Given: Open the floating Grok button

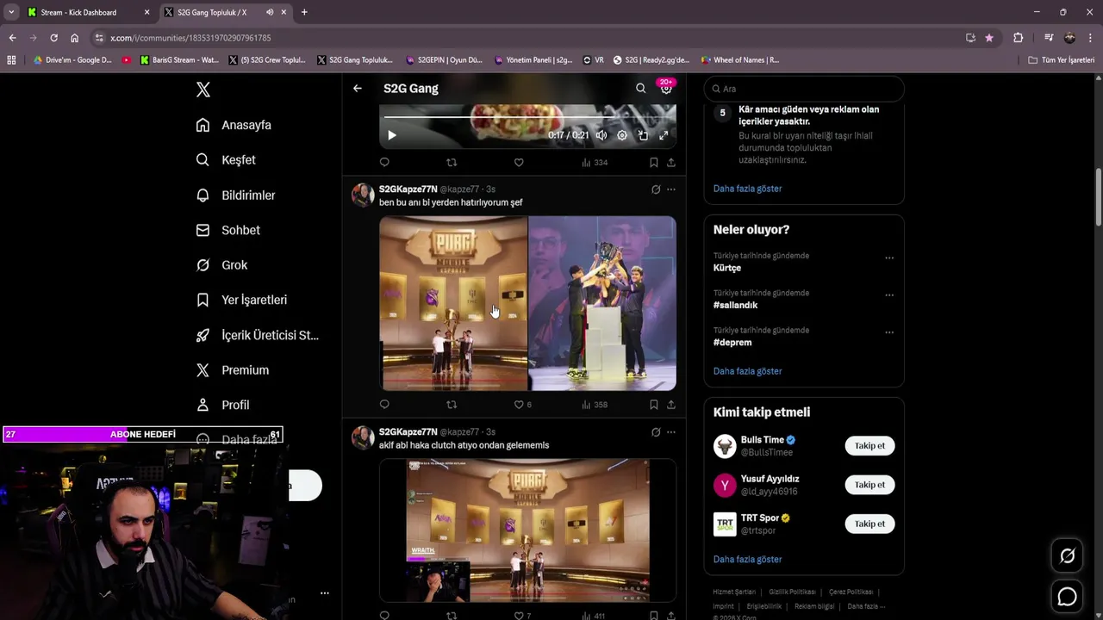Looking at the screenshot, I should [1067, 556].
